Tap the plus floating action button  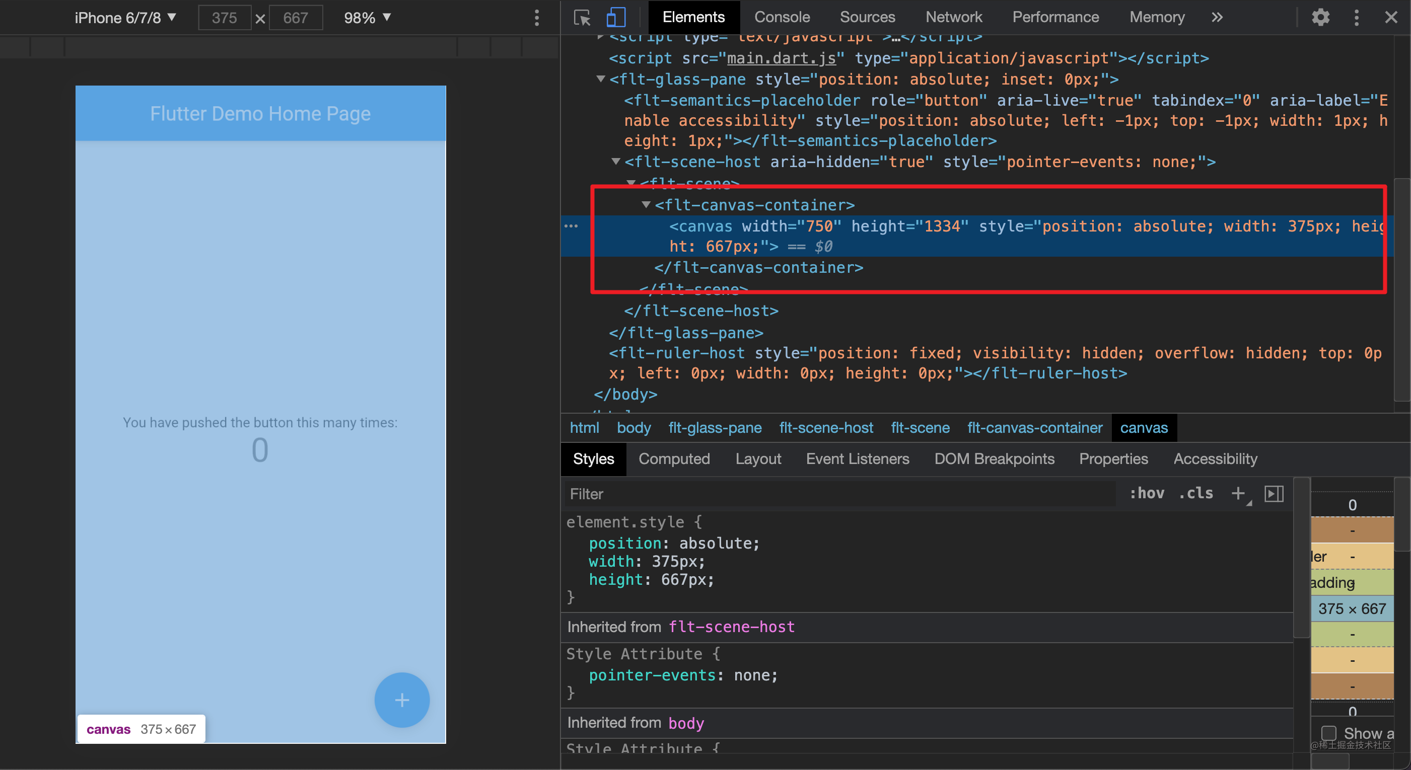tap(402, 700)
